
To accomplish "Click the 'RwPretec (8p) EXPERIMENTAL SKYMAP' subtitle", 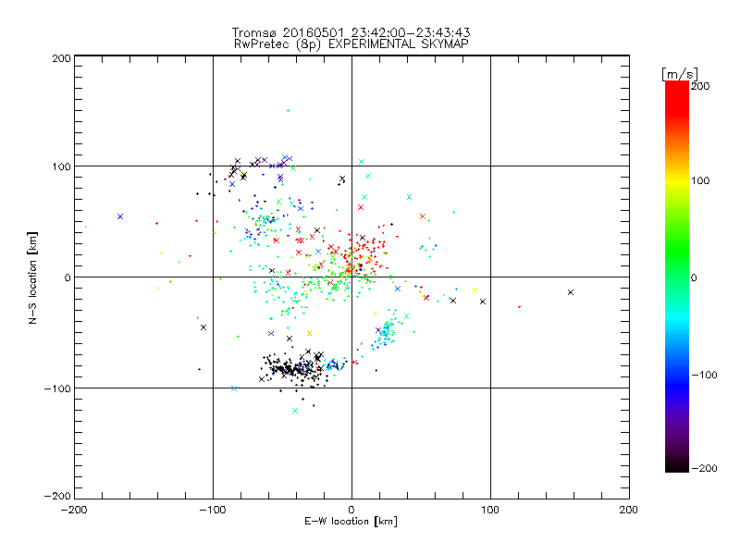I will pyautogui.click(x=351, y=44).
